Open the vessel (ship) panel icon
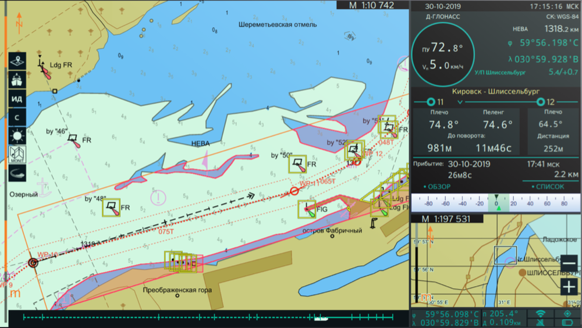Screen dimensions: 582x328 click(x=16, y=79)
